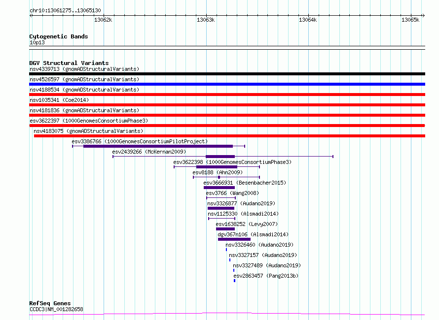Click the red bar under nsv1035341
439x320 pixels.
point(227,105)
